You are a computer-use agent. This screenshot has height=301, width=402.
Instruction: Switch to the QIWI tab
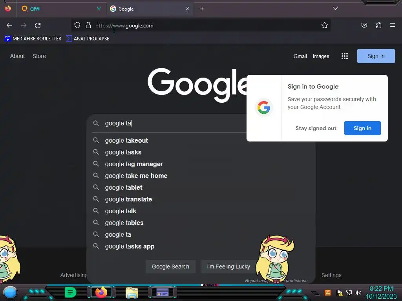point(60,9)
